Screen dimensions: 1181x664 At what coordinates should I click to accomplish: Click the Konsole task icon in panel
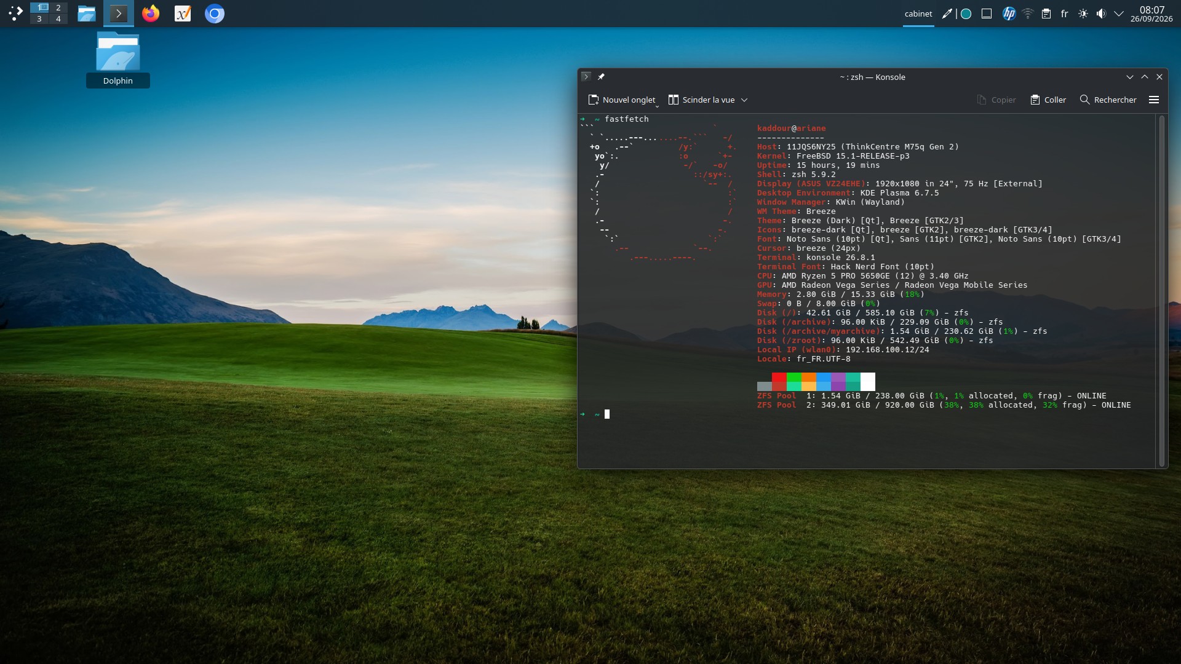[x=119, y=14]
